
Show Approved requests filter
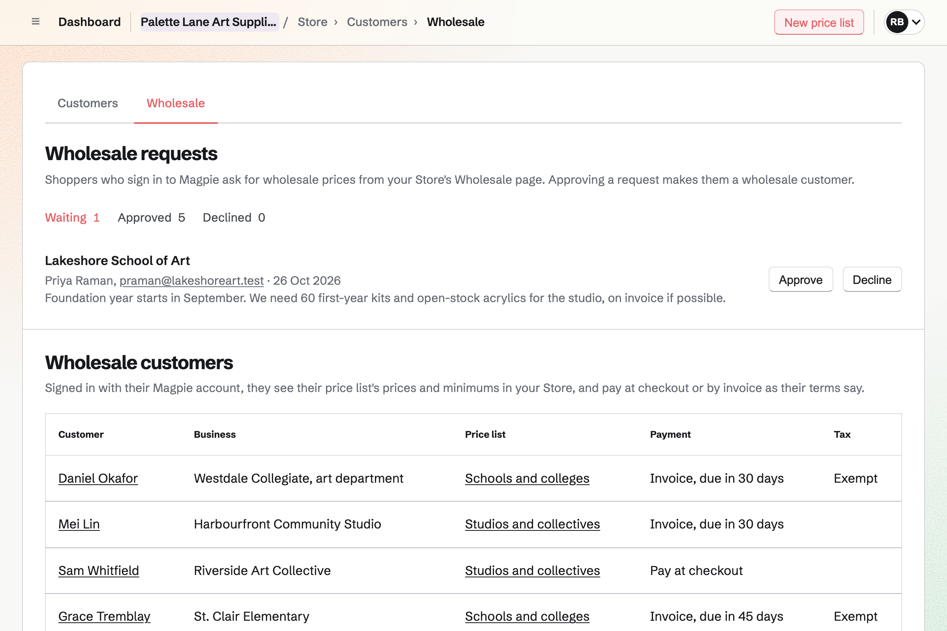(152, 218)
